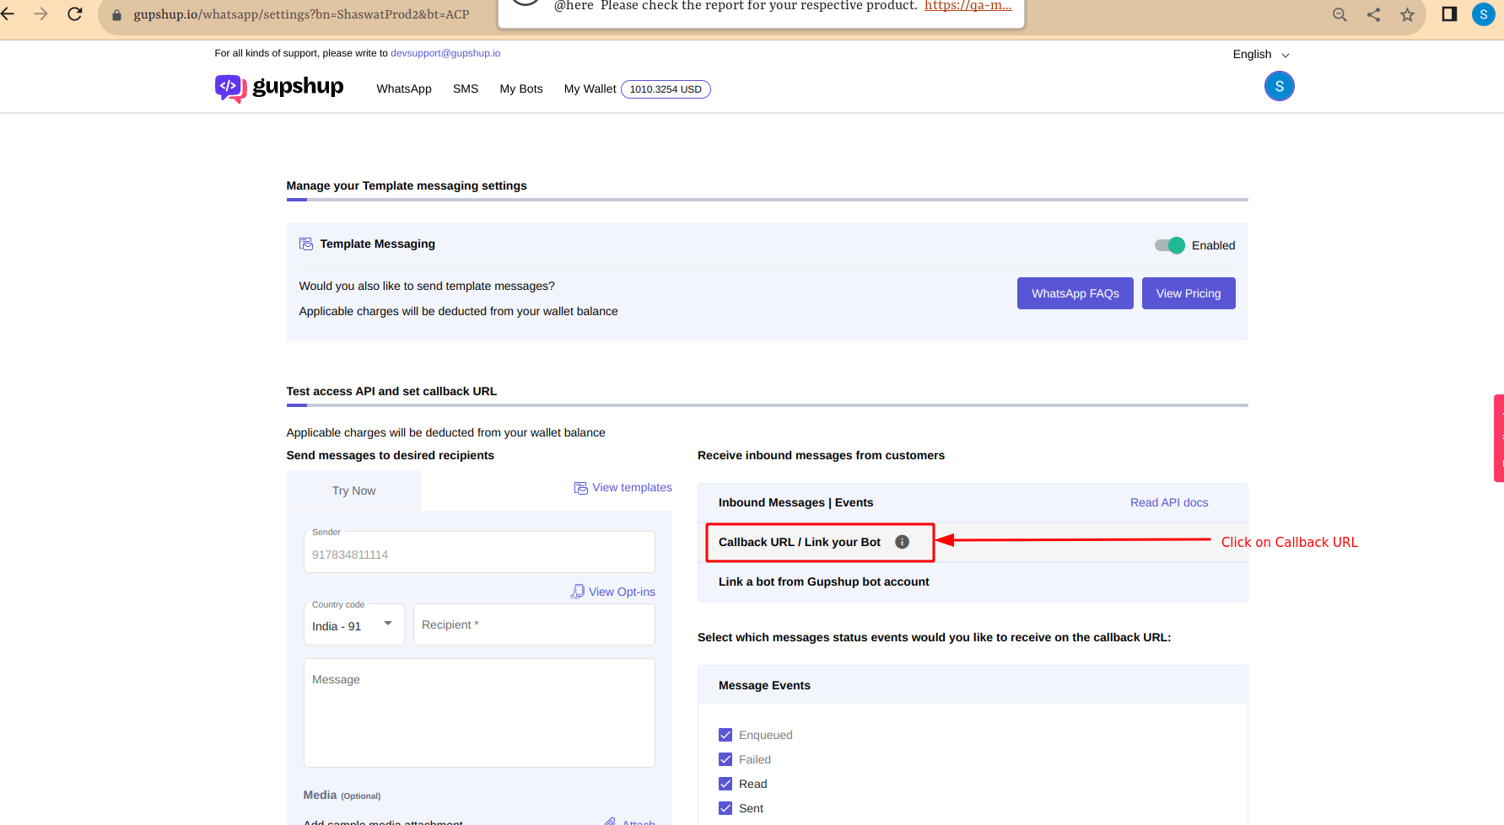Click the info icon beside Callback URL

[x=902, y=542]
